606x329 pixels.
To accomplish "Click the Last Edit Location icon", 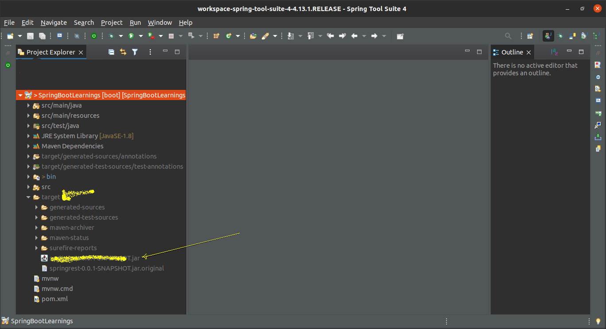I will point(330,36).
